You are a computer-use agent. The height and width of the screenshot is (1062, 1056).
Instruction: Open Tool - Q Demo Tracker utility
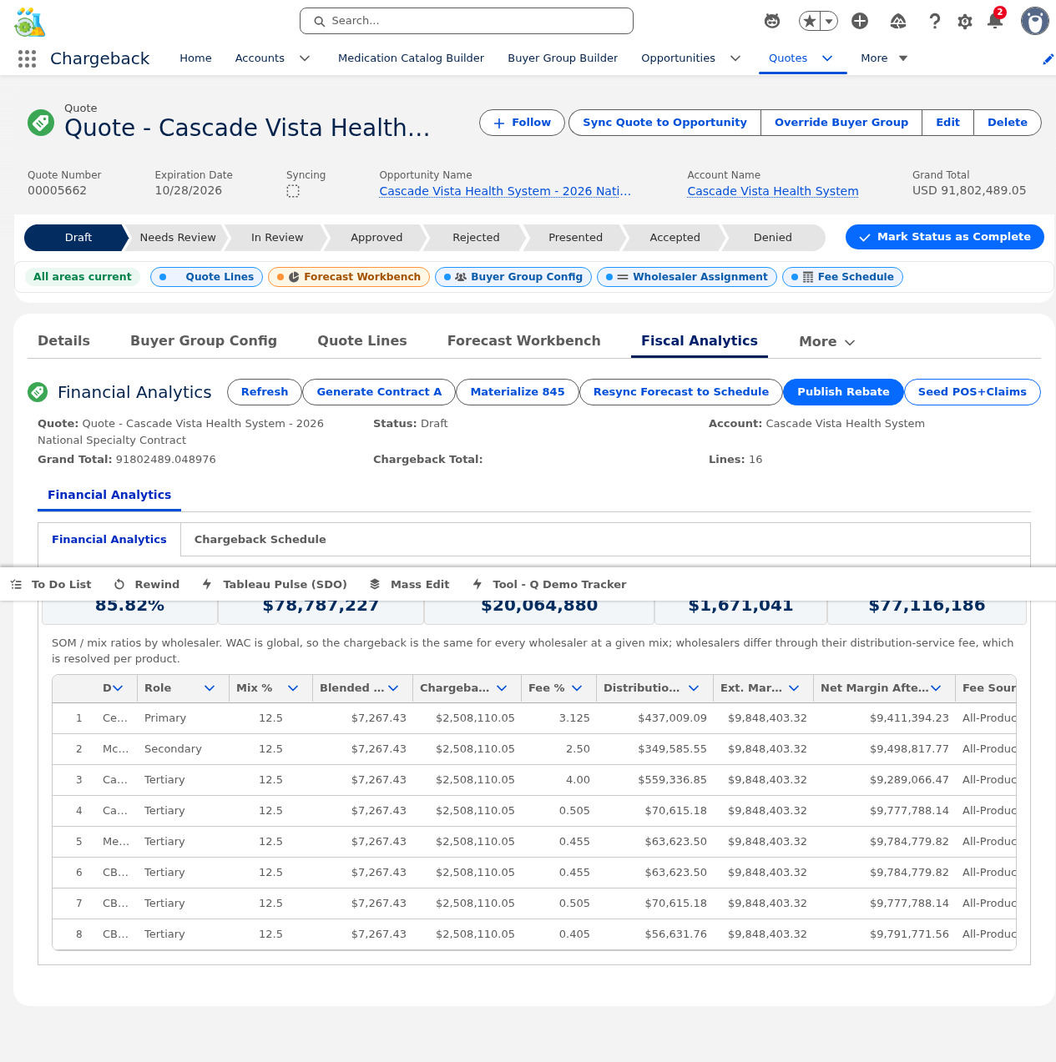(549, 584)
